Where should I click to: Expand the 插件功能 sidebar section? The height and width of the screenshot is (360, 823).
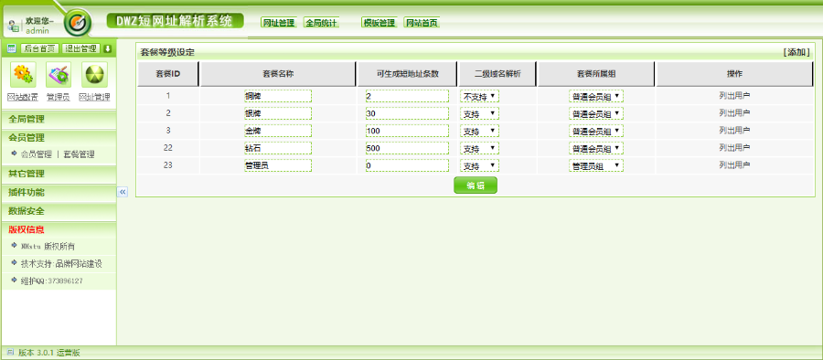click(x=59, y=193)
